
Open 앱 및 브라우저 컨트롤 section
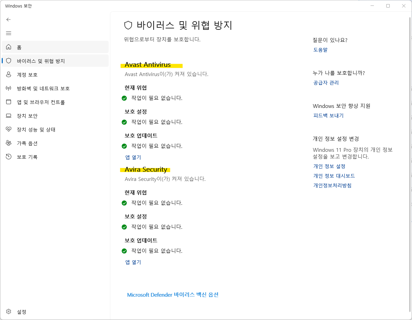[x=55, y=102]
